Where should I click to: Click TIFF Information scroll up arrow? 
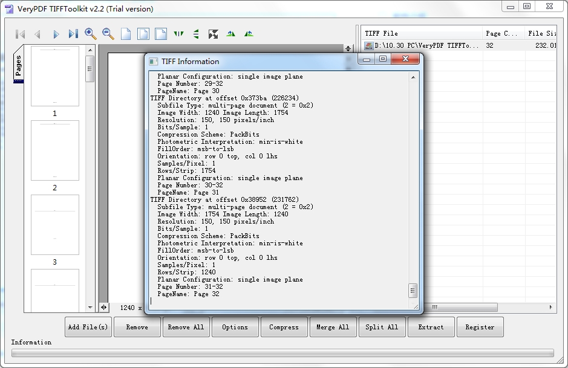[x=413, y=77]
